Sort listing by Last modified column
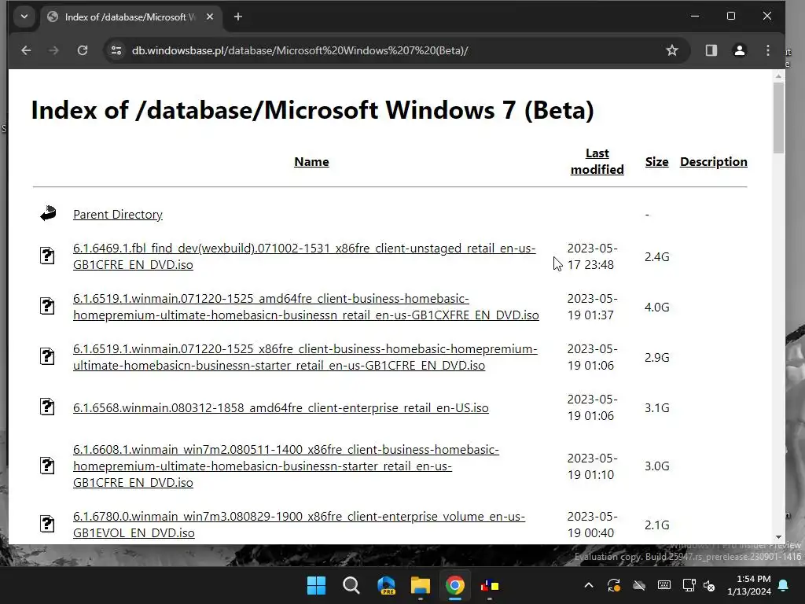The image size is (805, 604). [x=597, y=161]
